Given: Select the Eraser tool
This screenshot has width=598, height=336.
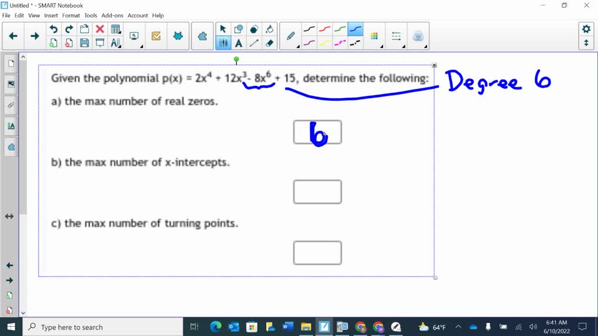Looking at the screenshot, I should coord(269,44).
